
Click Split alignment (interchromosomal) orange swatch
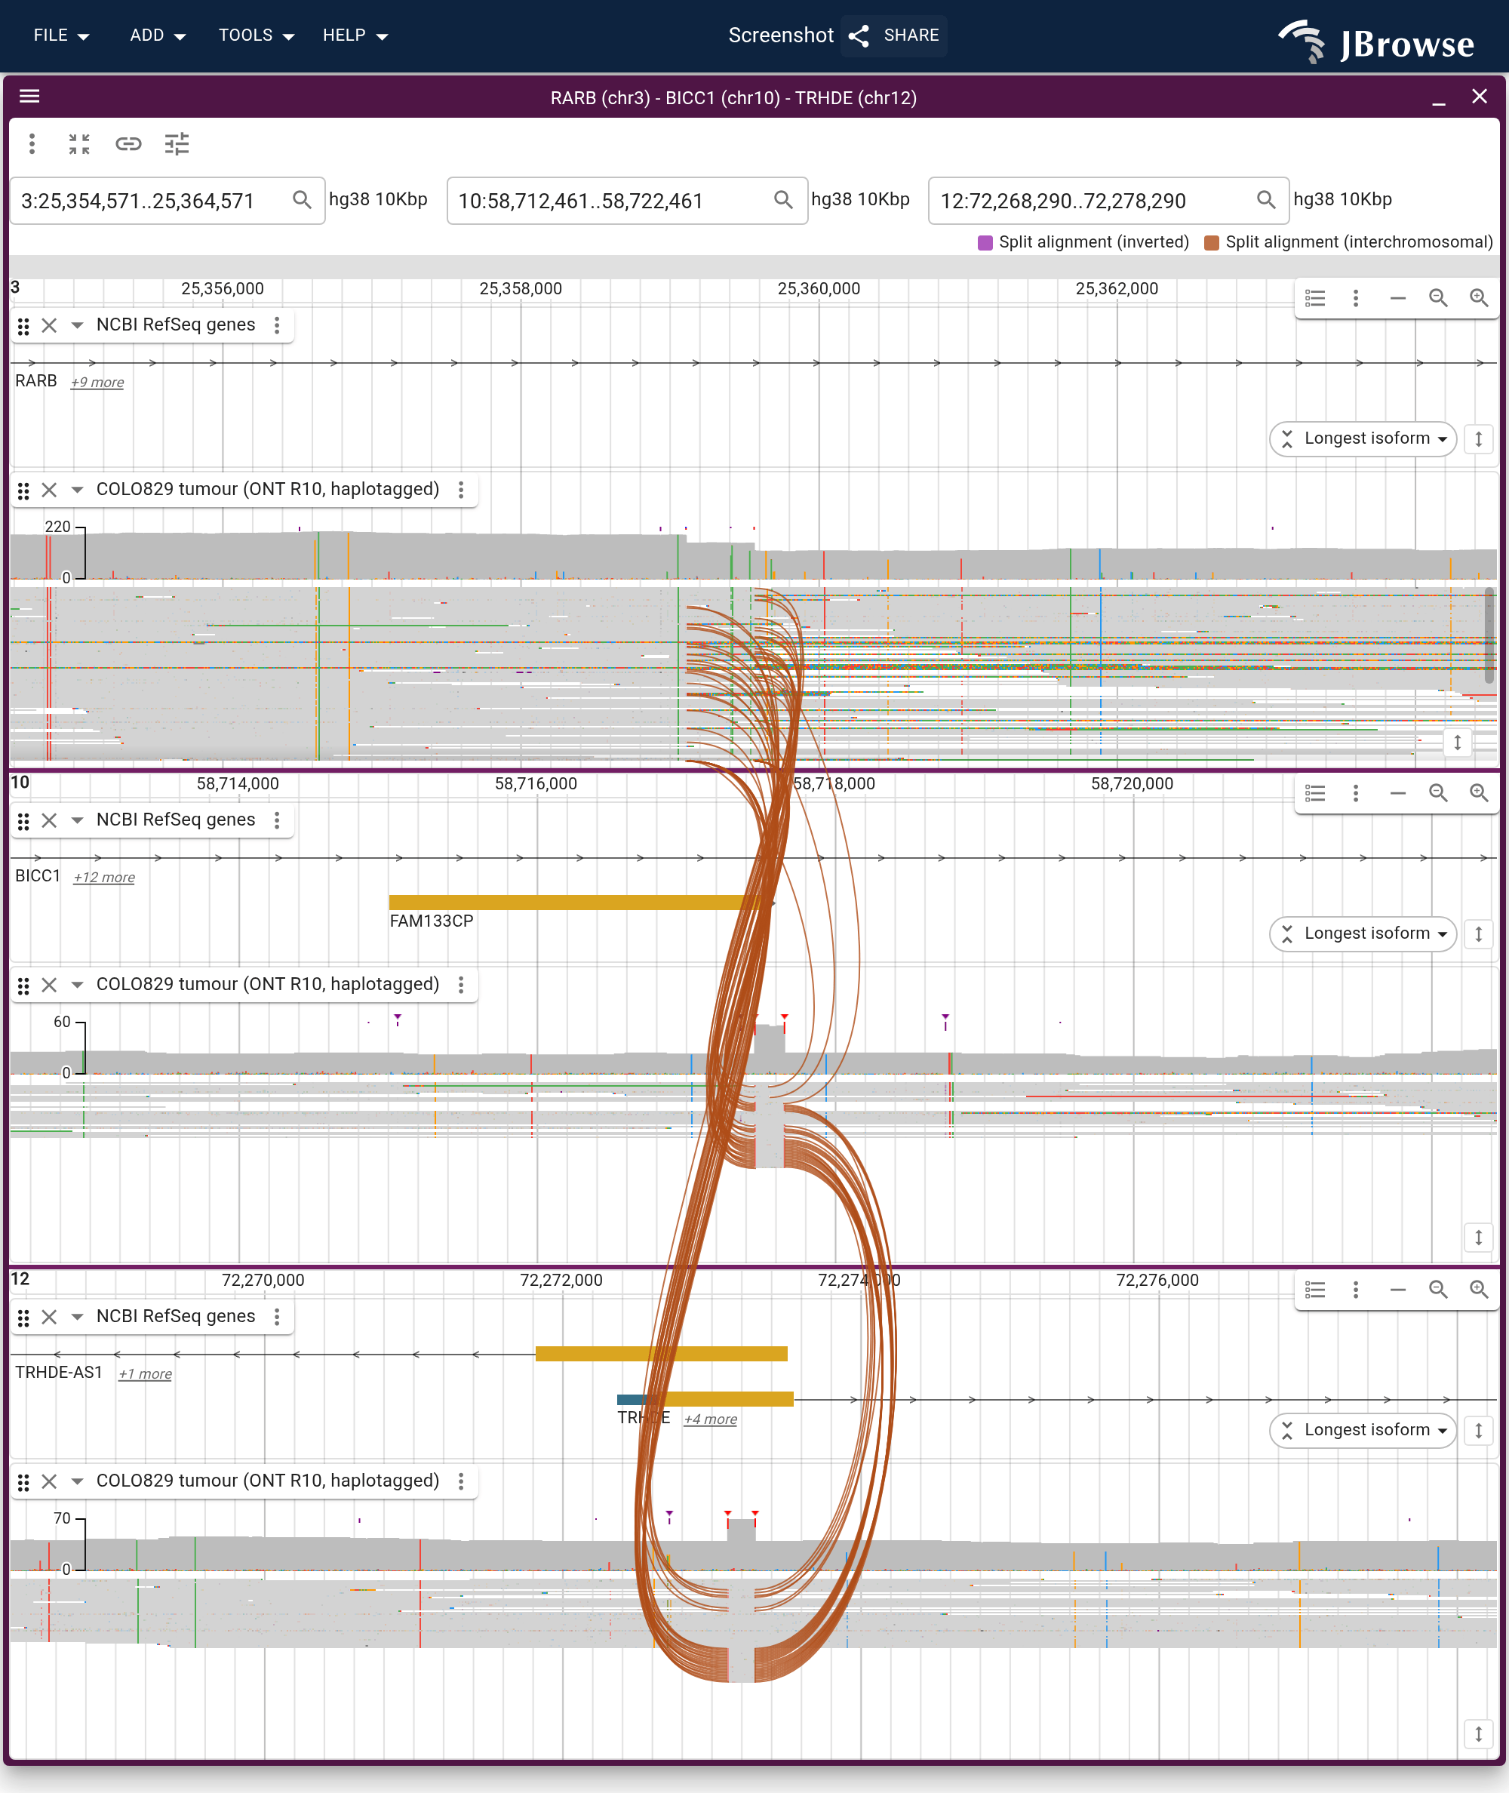coord(1211,243)
